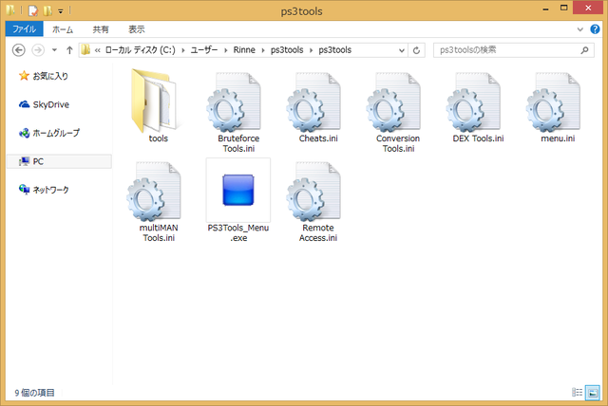Open Quick Access Toolbar customize dropdown

61,11
